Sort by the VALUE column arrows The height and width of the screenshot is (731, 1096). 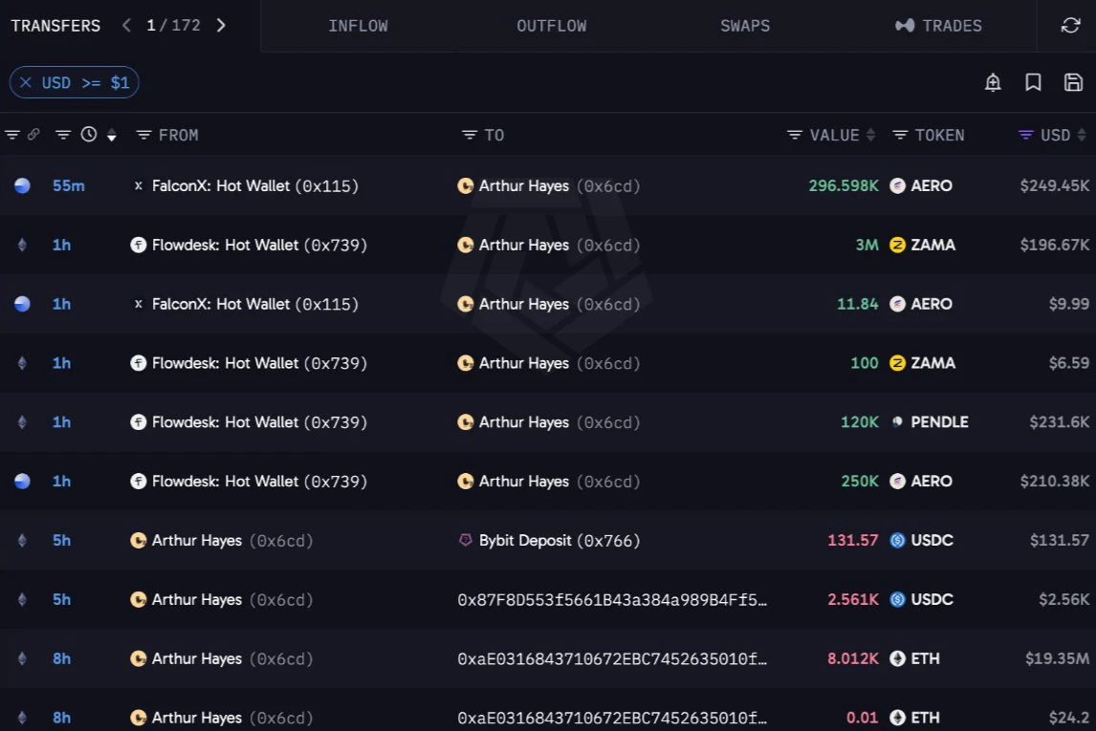[871, 135]
